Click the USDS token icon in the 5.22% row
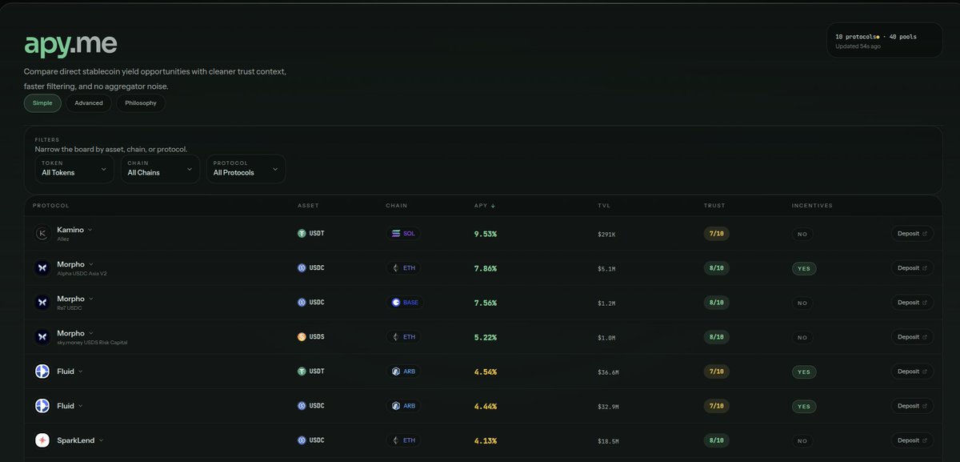This screenshot has height=462, width=960. (x=302, y=337)
